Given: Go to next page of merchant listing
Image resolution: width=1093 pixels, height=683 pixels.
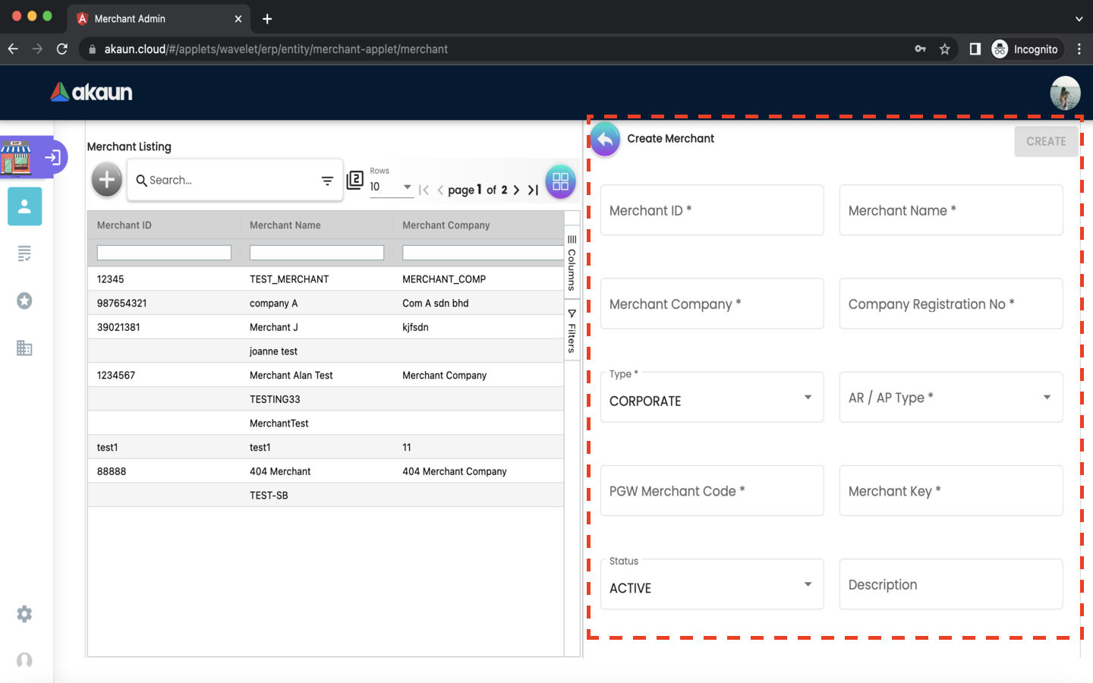Looking at the screenshot, I should [x=517, y=190].
